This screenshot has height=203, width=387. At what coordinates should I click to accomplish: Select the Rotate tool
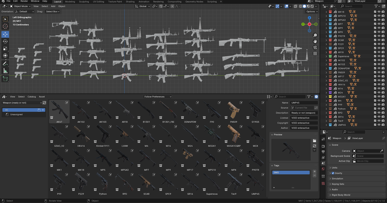(x=5, y=41)
